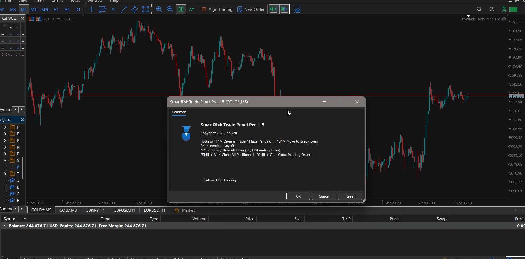Toggle the Algo Trading button
Image resolution: width=525 pixels, height=259 pixels.
tap(217, 9)
